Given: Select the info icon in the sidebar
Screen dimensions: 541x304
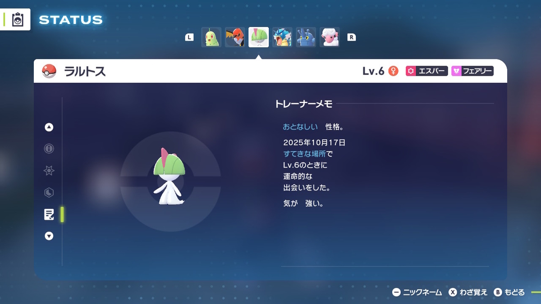Looking at the screenshot, I should click(49, 148).
